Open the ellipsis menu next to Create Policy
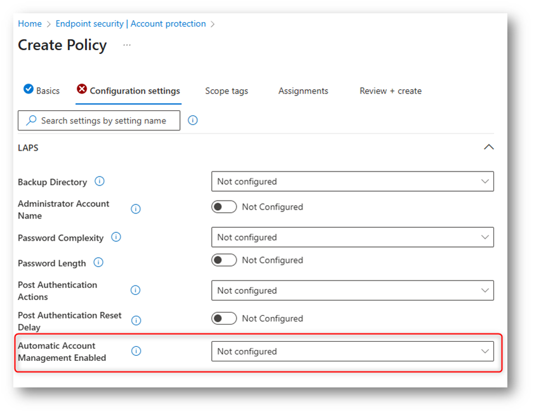534x414 pixels. [127, 45]
